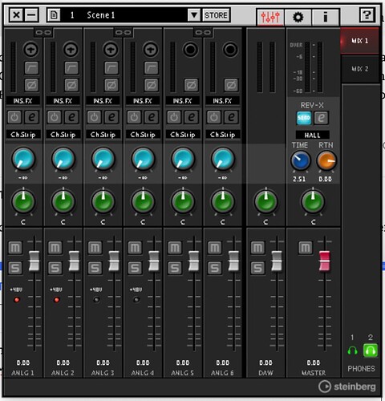Open the gear setup tab
The image size is (385, 401).
tap(298, 17)
